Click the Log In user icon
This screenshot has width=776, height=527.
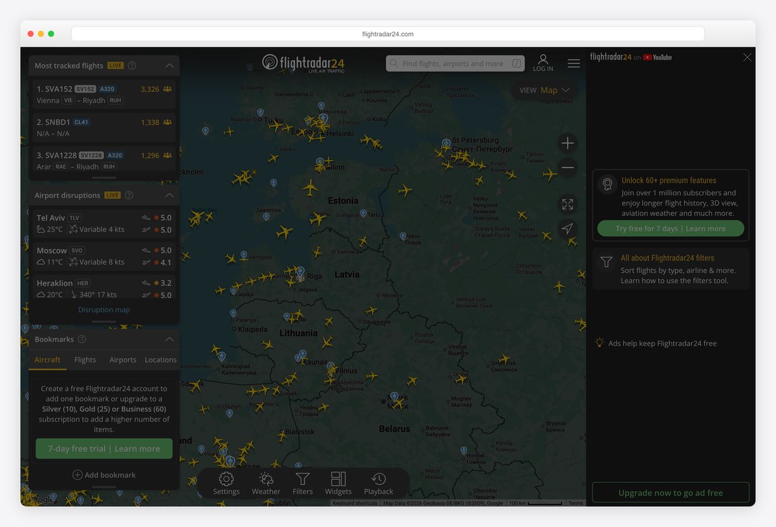[543, 63]
